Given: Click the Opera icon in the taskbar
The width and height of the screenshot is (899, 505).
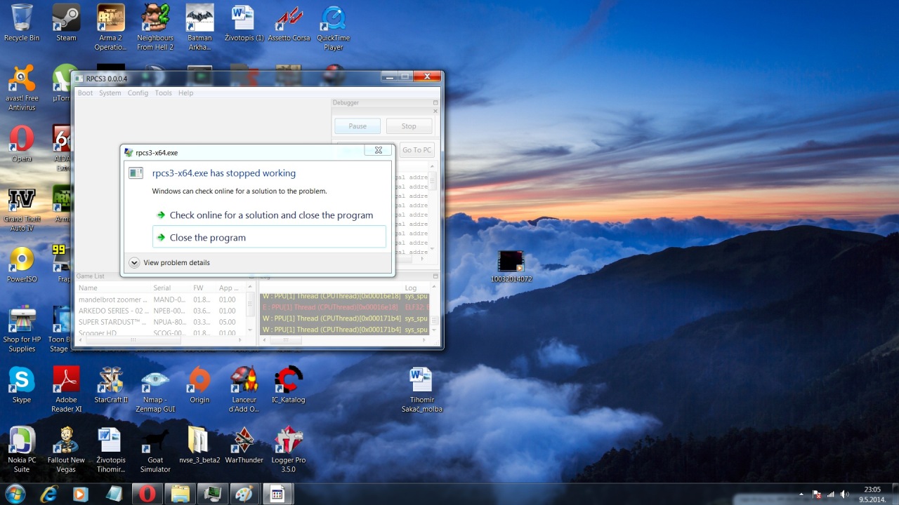Looking at the screenshot, I should click(x=147, y=494).
